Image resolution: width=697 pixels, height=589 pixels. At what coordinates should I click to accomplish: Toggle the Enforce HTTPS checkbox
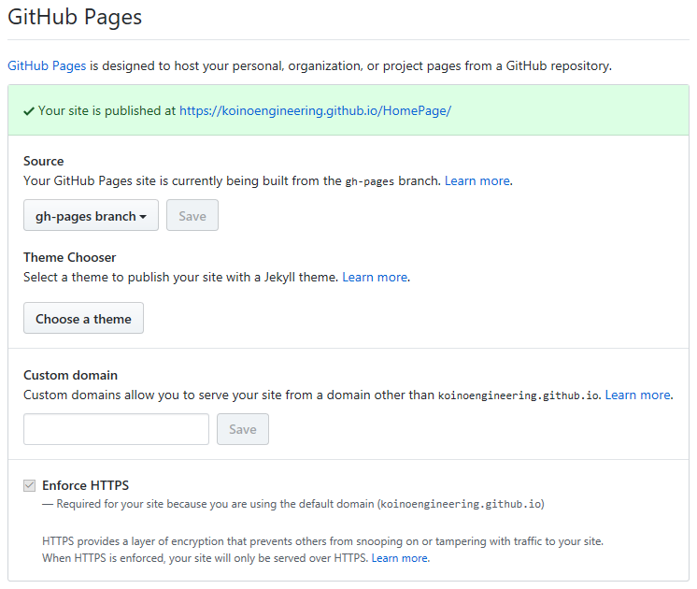[x=29, y=485]
